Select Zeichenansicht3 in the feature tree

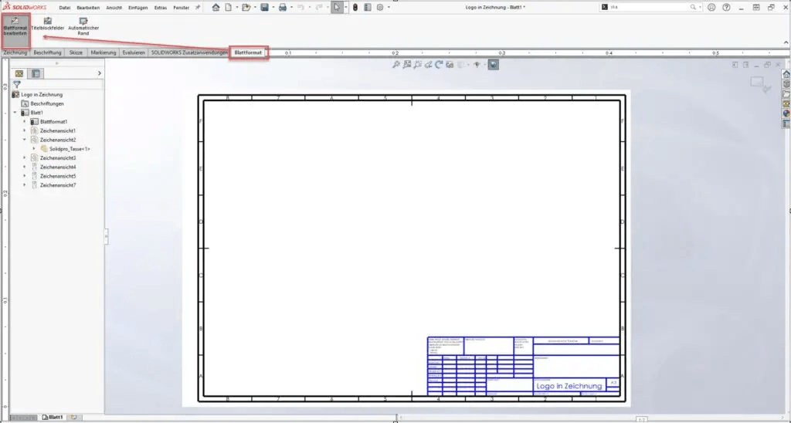(x=58, y=158)
